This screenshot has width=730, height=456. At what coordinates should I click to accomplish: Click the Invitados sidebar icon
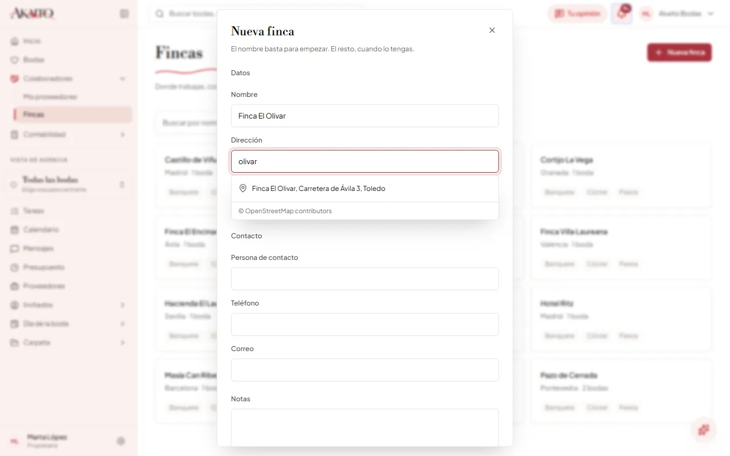15,305
